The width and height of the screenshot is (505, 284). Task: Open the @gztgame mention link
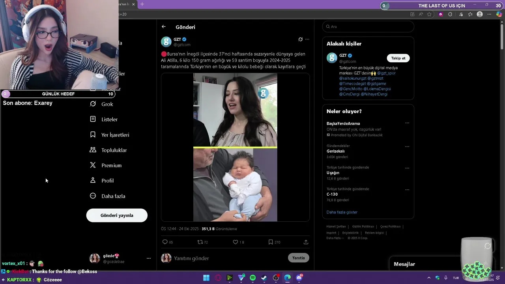pos(376,84)
